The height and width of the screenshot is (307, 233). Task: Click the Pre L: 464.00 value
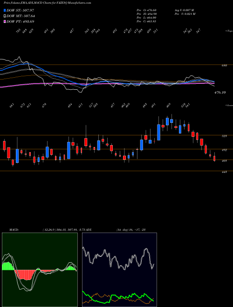[x=146, y=18]
